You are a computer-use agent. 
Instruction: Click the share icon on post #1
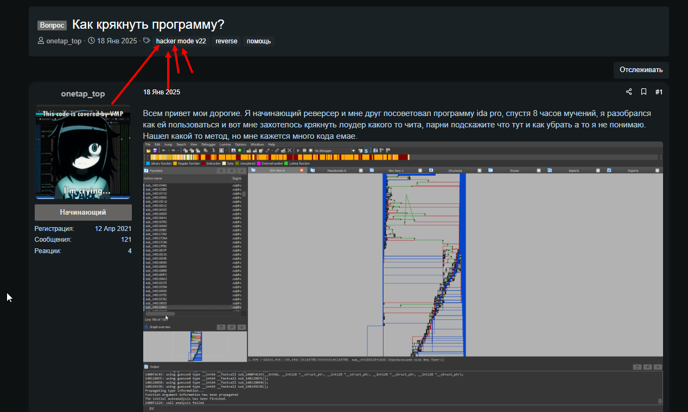tap(629, 92)
